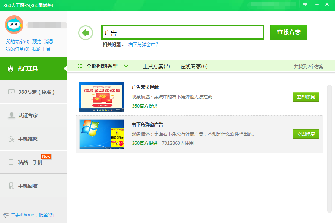
Task: Click the 查找方案 search button
Action: (288, 32)
